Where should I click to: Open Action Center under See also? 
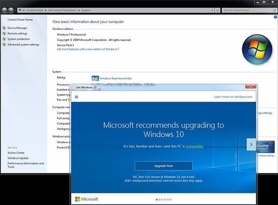[x=17, y=153]
